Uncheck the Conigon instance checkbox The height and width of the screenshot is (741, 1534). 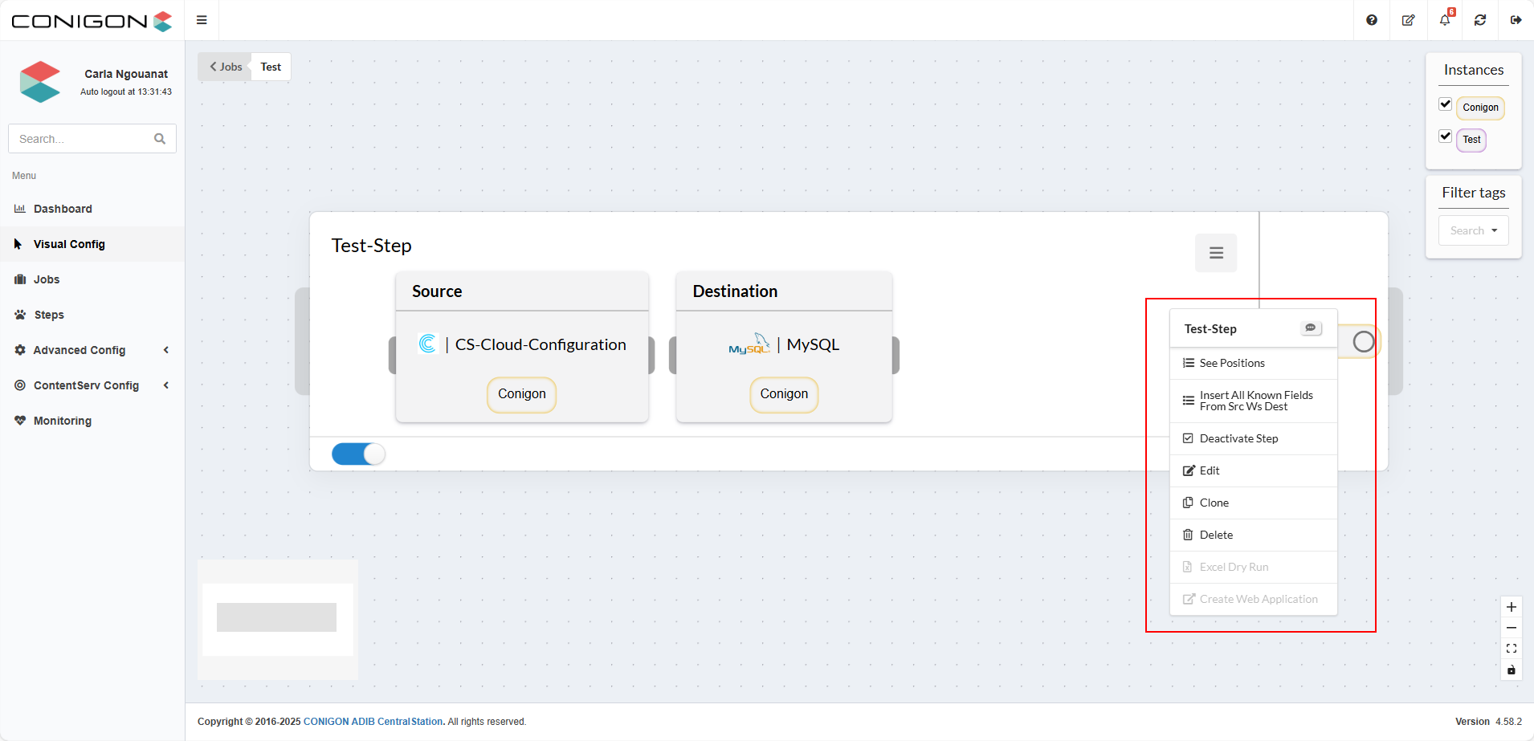1446,104
